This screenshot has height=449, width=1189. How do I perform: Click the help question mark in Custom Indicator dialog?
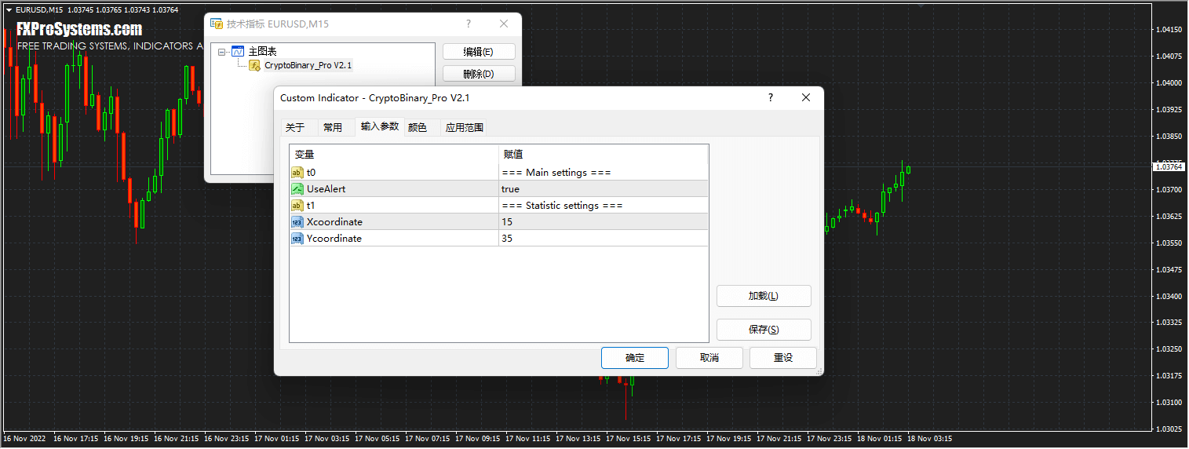[x=770, y=98]
